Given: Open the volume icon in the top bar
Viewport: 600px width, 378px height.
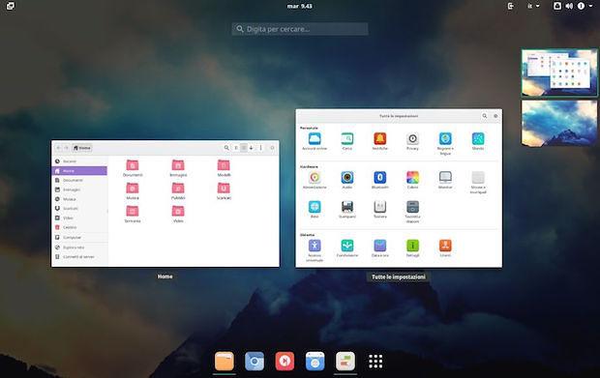Looking at the screenshot, I should (569, 6).
